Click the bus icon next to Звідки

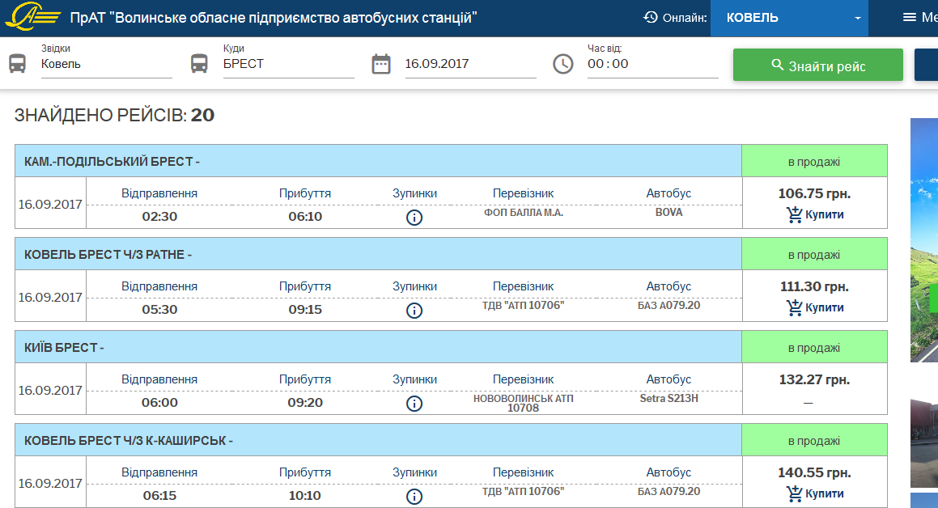click(x=17, y=64)
